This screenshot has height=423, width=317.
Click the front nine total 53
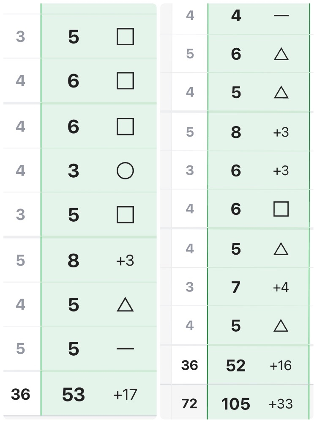[73, 394]
